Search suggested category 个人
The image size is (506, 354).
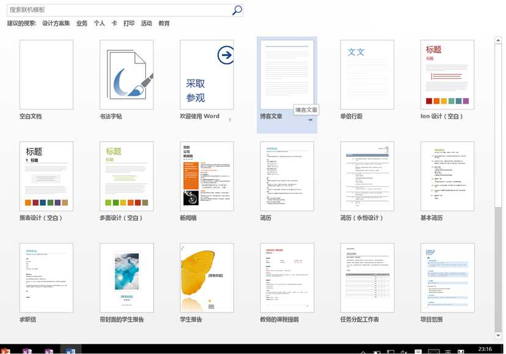pyautogui.click(x=99, y=23)
